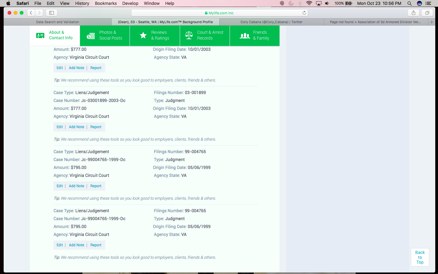The image size is (438, 274).
Task: Add Note to third listed $795.00 record
Action: [76, 186]
